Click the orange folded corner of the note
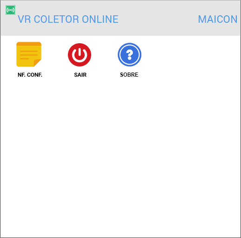Viewport: 241px width, 238px height. (x=37, y=63)
